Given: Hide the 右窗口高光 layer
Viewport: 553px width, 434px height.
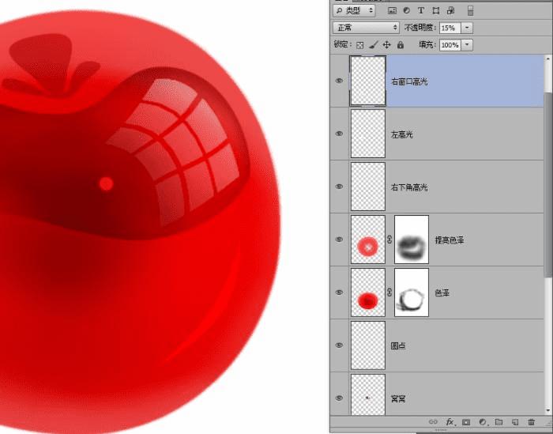Looking at the screenshot, I should pyautogui.click(x=339, y=81).
